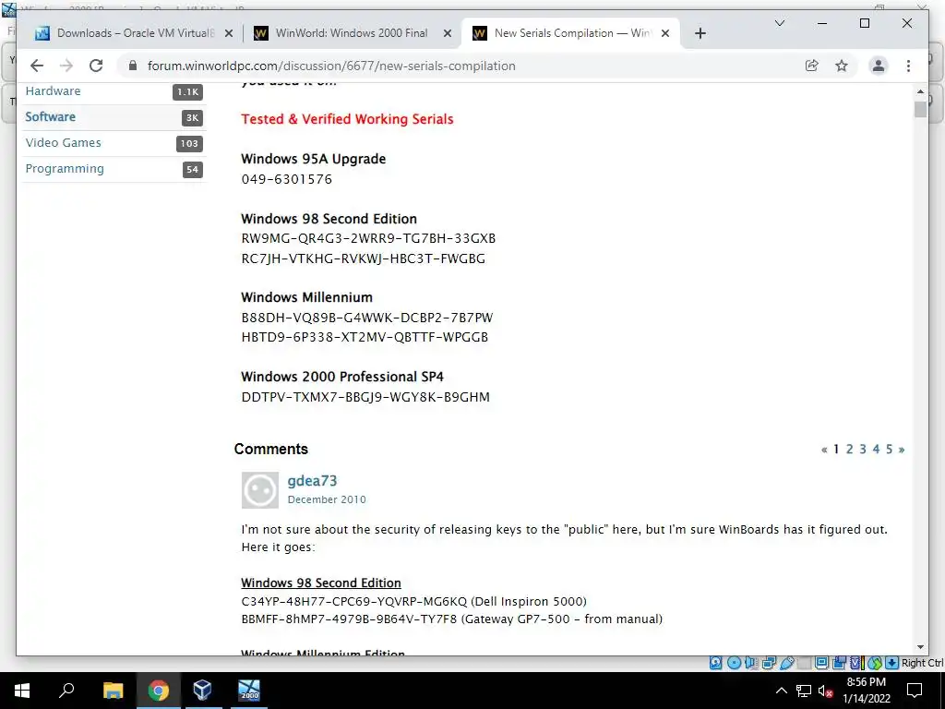Open VirtualBox optical drive indicator
The image size is (945, 709).
pyautogui.click(x=734, y=663)
